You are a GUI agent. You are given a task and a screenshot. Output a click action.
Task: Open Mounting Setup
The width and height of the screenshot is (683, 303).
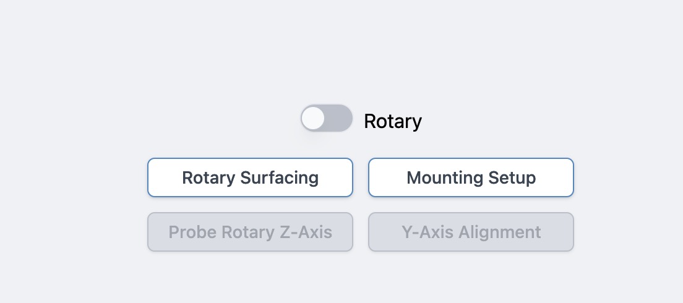tap(471, 178)
